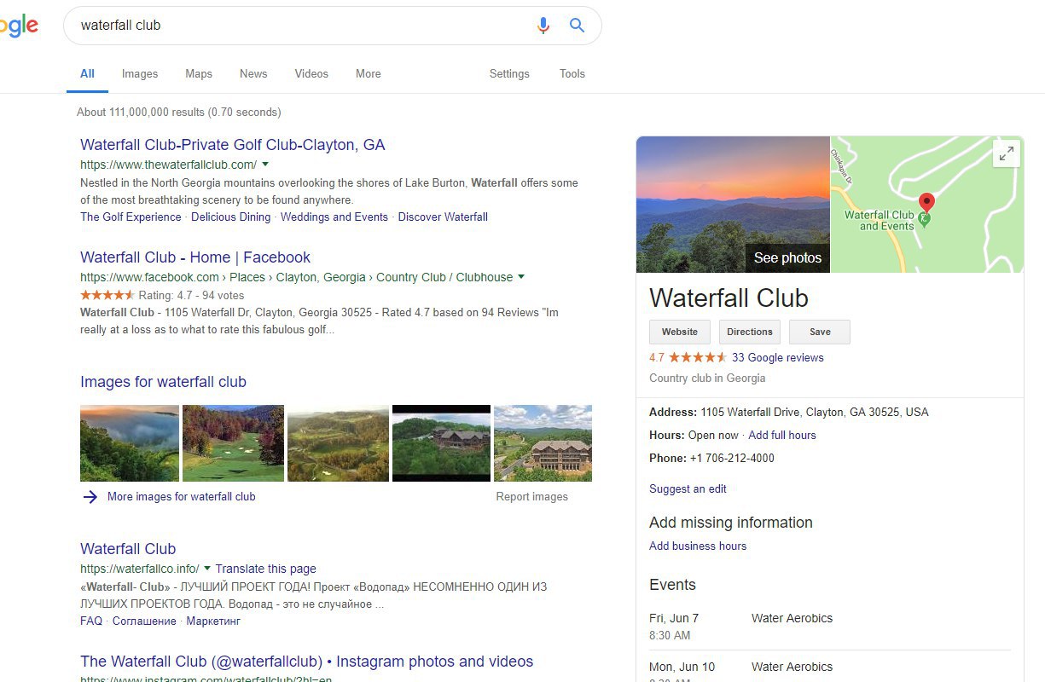Screen dimensions: 1045x682
Task: Switch to the Videos tab
Action: (311, 74)
